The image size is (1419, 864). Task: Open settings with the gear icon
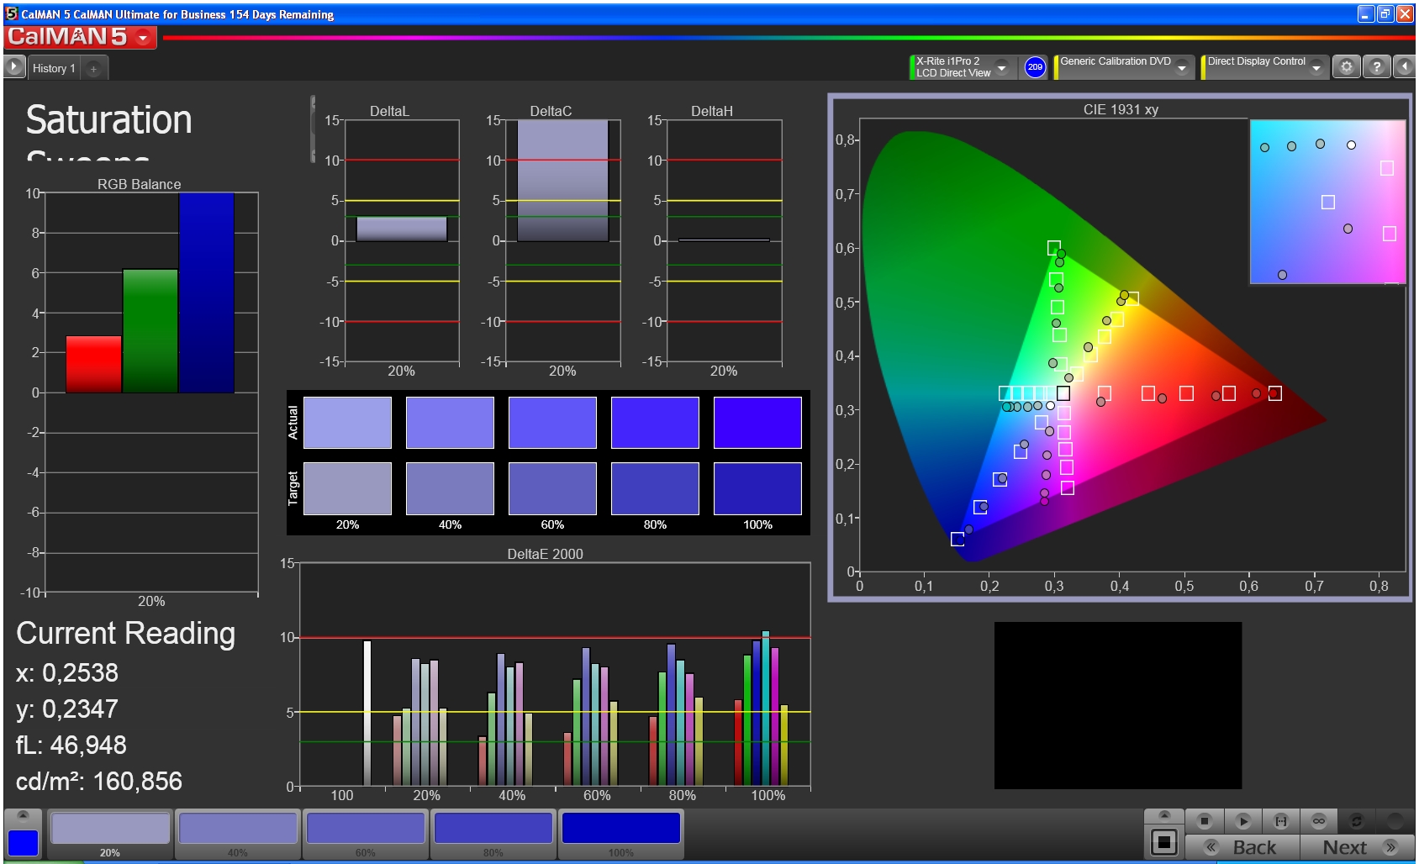click(1346, 67)
